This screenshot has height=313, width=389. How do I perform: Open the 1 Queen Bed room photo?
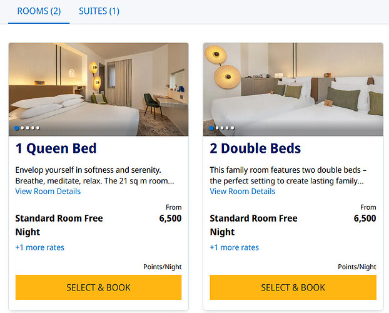[98, 90]
